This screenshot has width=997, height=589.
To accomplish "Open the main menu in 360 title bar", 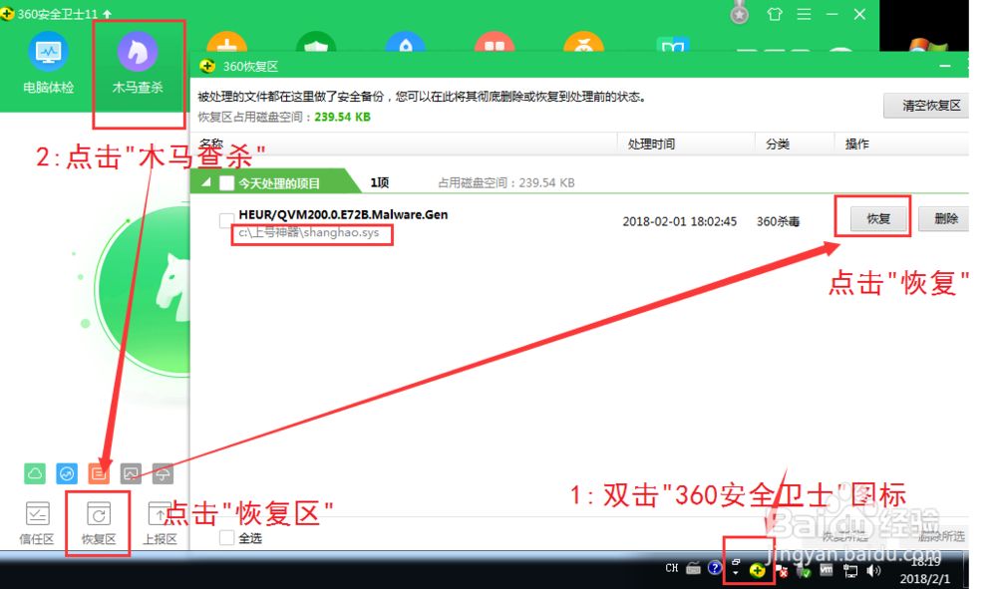I will coord(804,15).
